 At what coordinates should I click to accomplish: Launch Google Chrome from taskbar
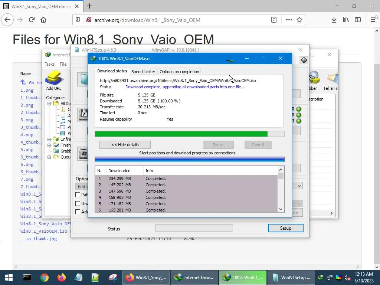(45, 278)
